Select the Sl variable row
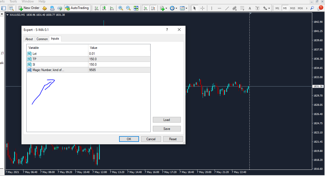Viewport: 325px width, 176px height. (x=58, y=65)
